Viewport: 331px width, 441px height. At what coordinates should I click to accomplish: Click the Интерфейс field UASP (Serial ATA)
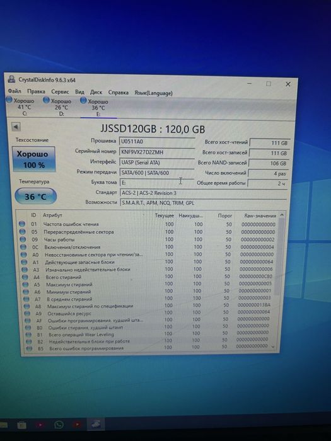(157, 163)
